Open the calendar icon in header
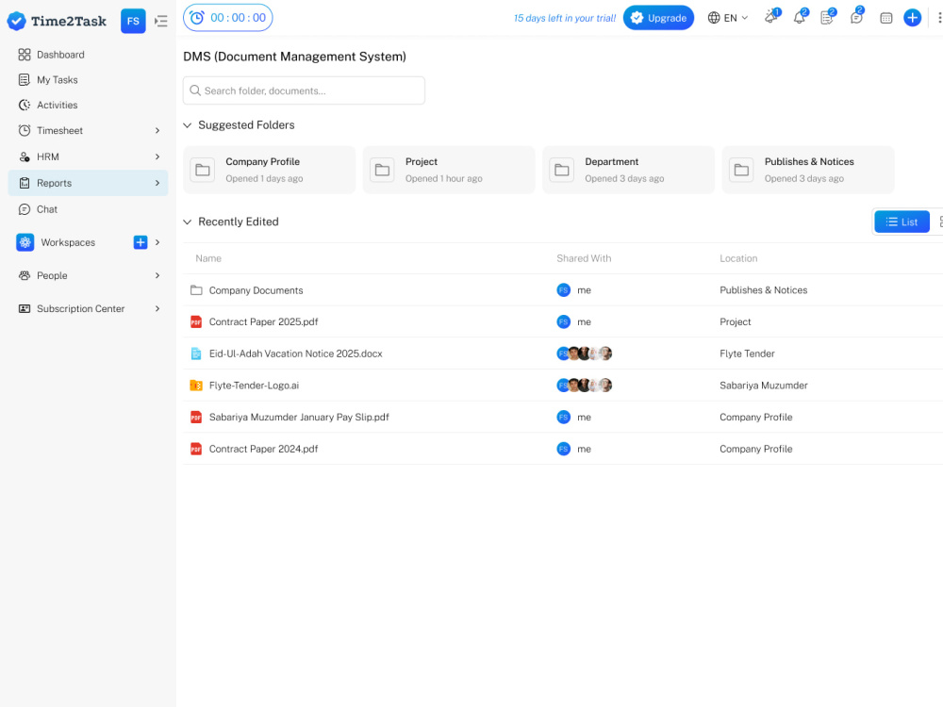The height and width of the screenshot is (707, 943). pos(885,18)
